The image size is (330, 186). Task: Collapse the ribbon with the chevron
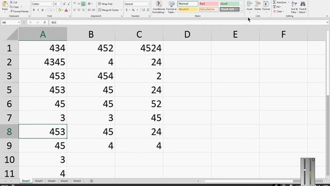tap(327, 16)
